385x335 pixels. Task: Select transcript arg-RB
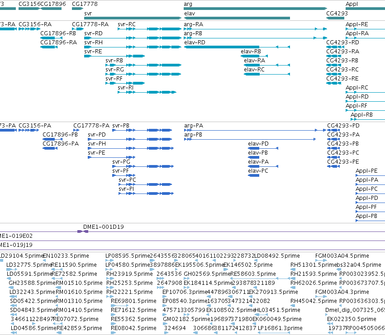(255, 38)
